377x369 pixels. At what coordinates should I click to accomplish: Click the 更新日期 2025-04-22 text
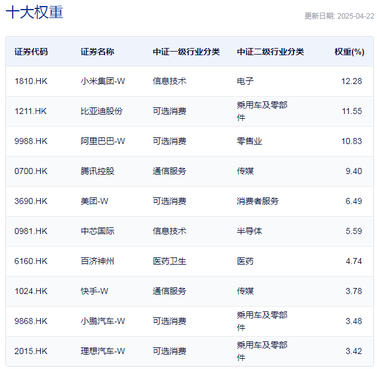[339, 16]
